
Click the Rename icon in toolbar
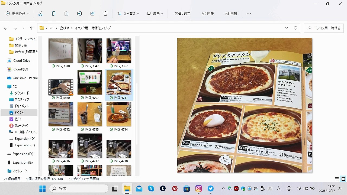tap(79, 14)
